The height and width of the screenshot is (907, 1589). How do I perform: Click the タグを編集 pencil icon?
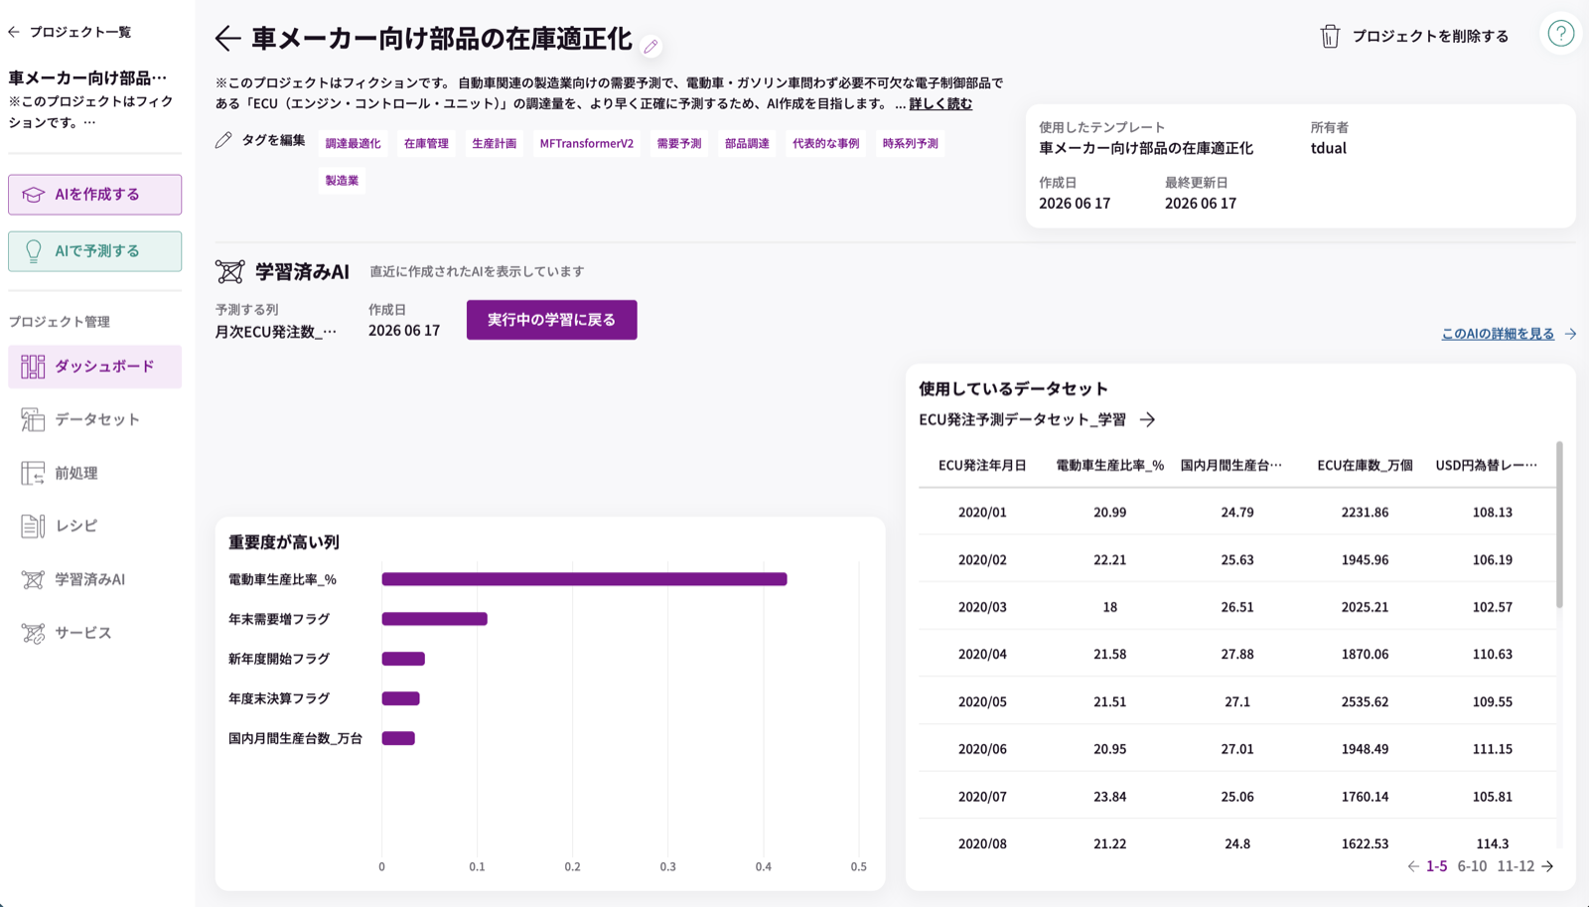[x=223, y=140]
